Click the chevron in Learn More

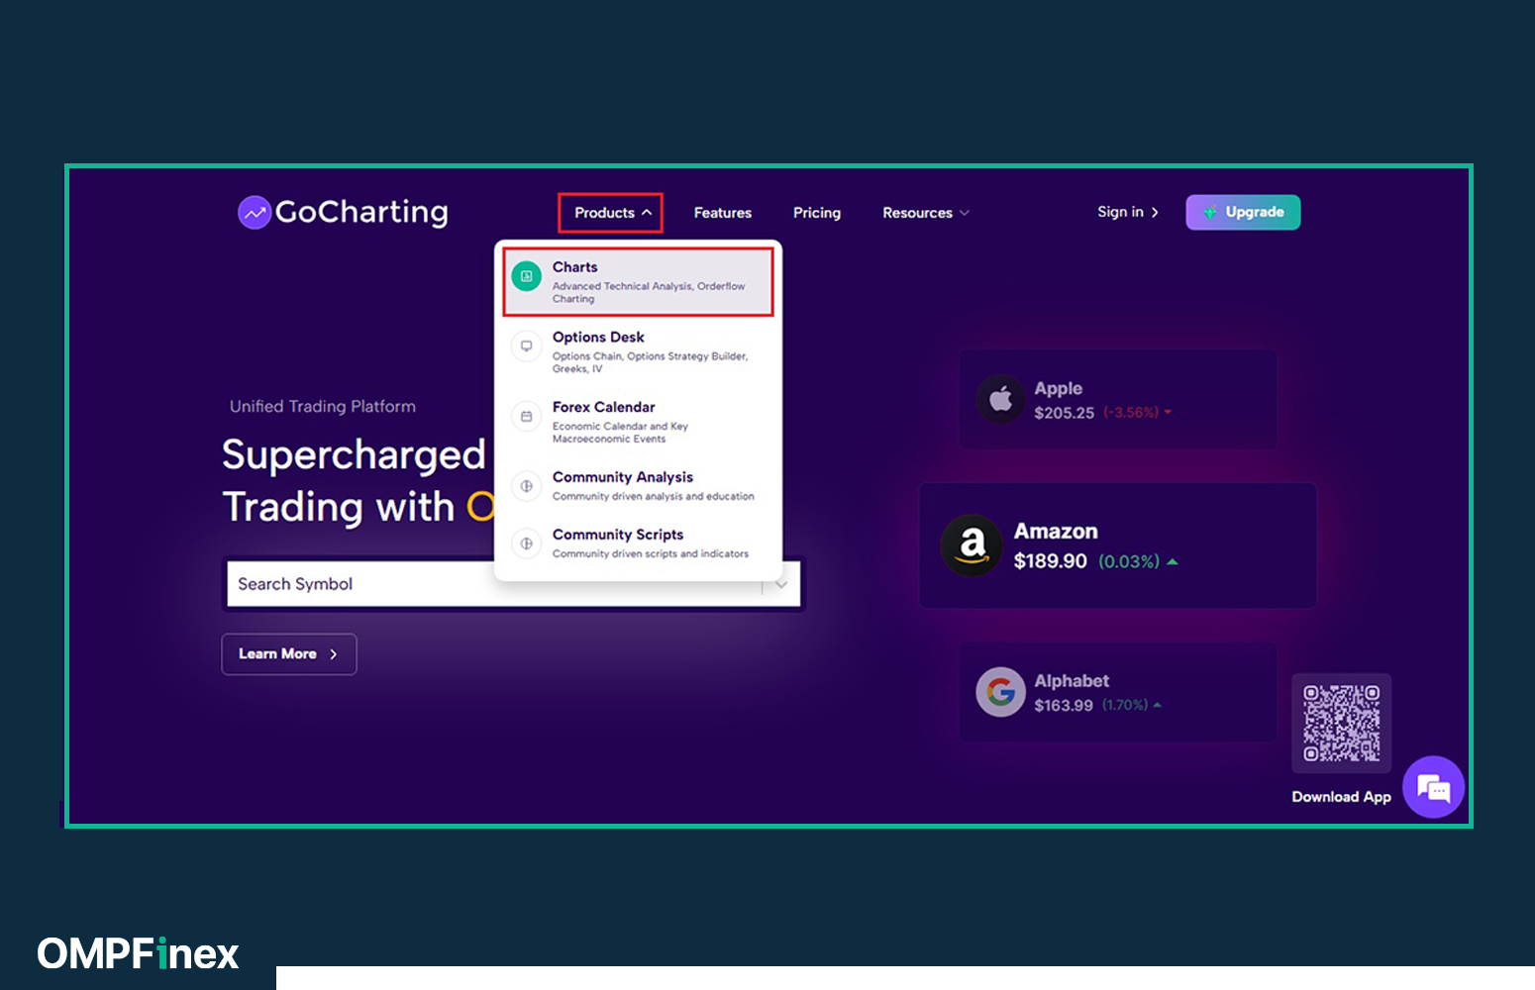(x=334, y=654)
